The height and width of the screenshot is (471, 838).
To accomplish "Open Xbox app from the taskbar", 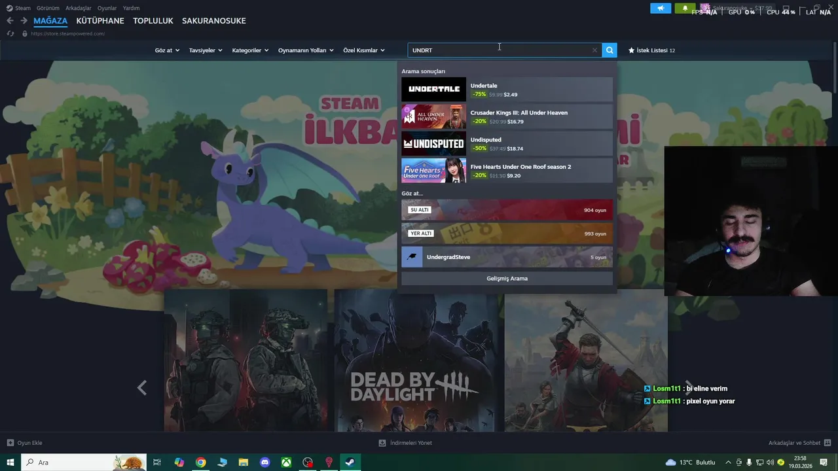I will (286, 462).
